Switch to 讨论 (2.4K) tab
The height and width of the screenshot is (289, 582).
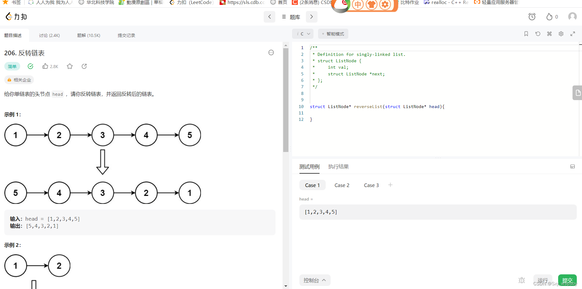click(x=49, y=35)
